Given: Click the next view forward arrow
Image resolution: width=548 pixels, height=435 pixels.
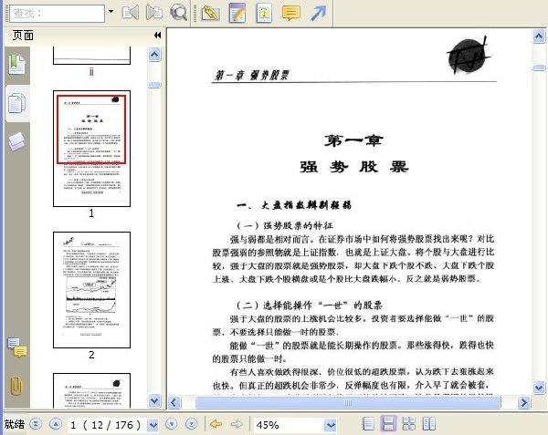Looking at the screenshot, I should 237,424.
